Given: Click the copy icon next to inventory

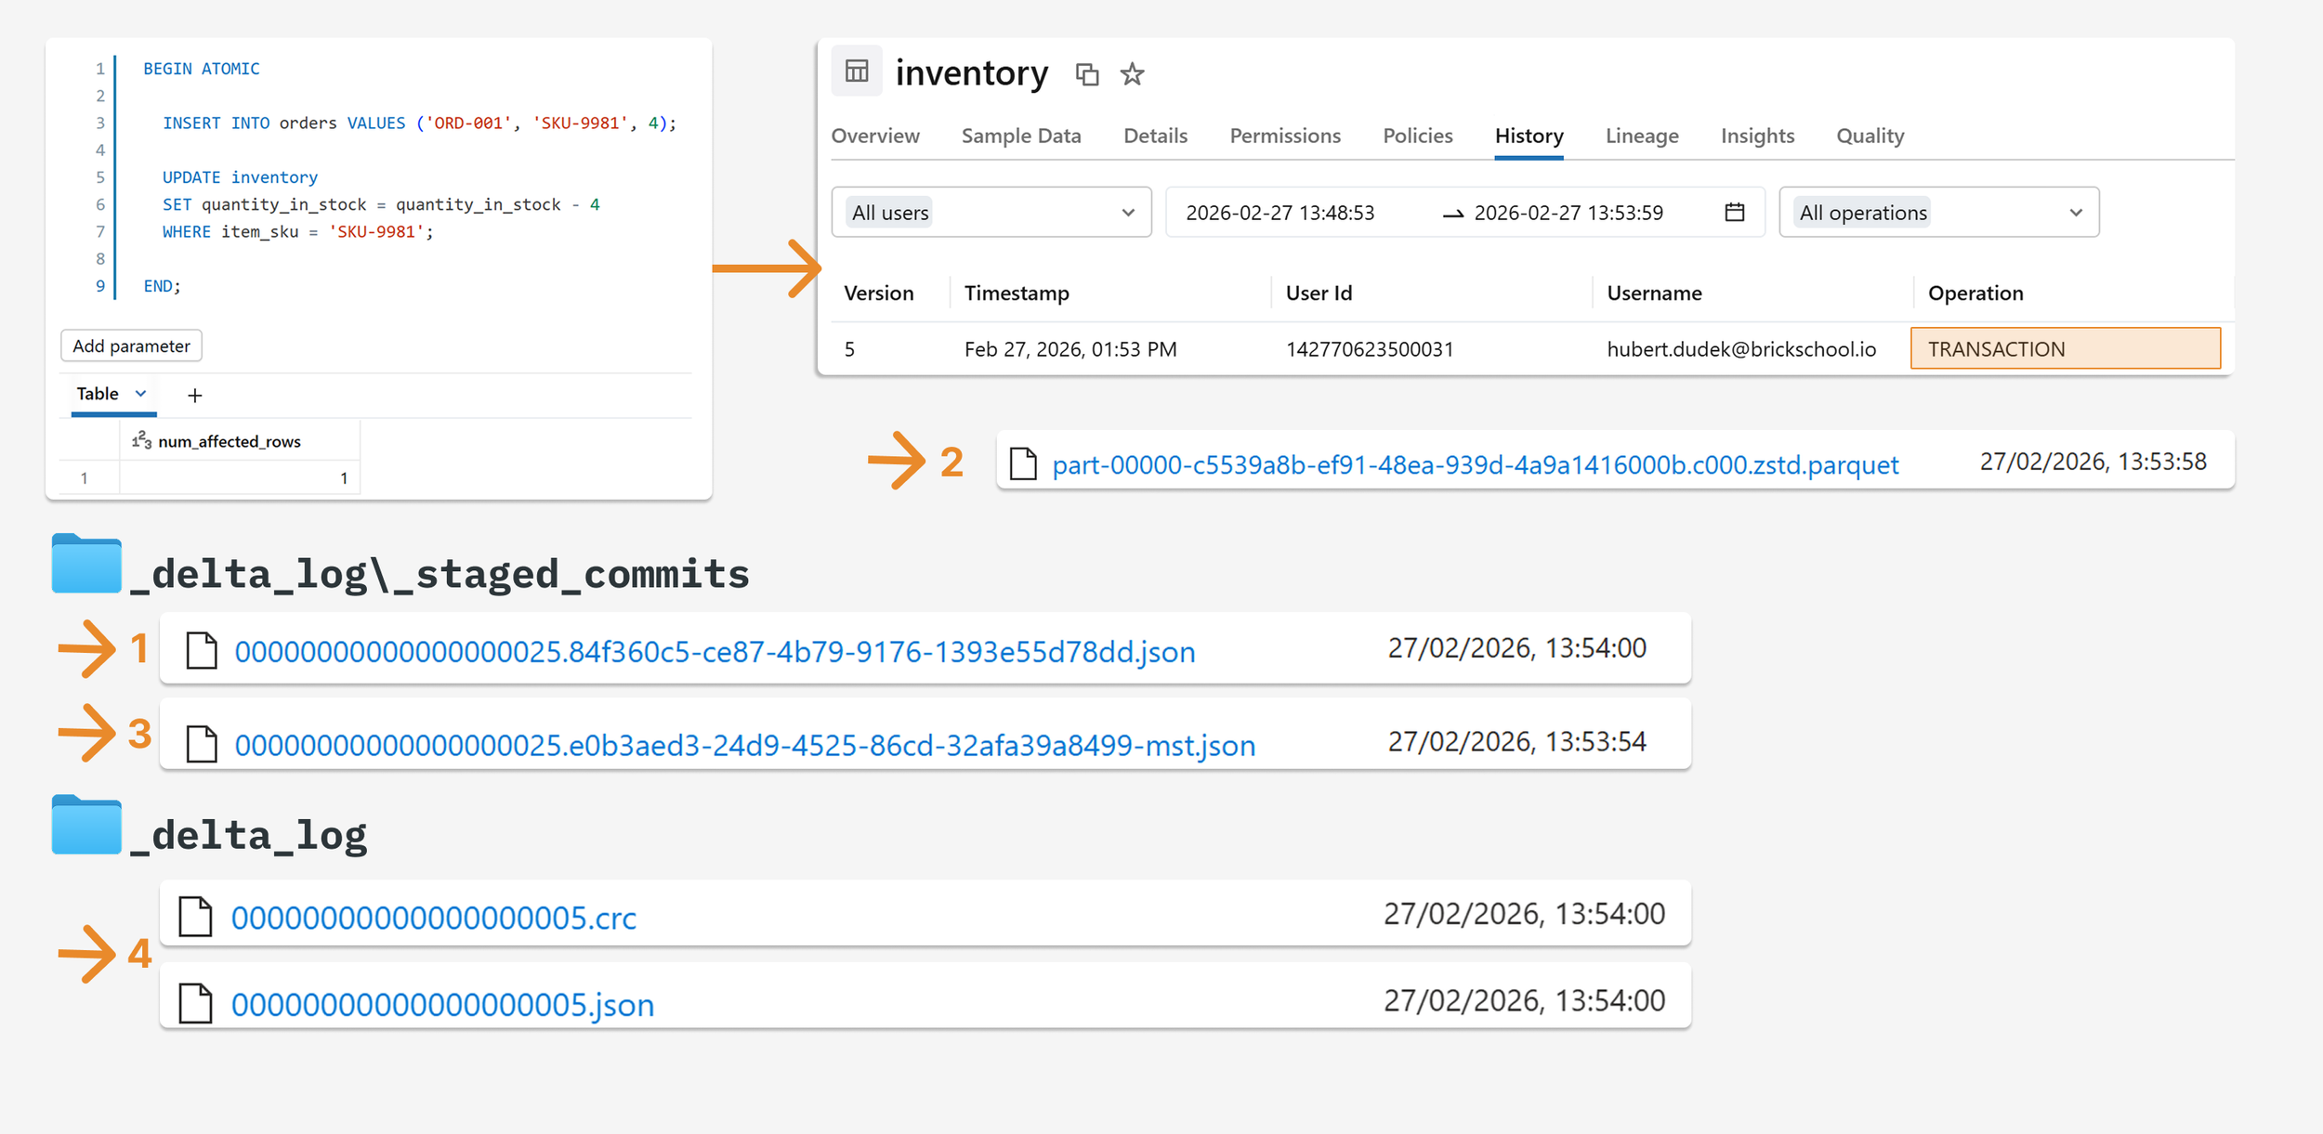Looking at the screenshot, I should (1086, 74).
